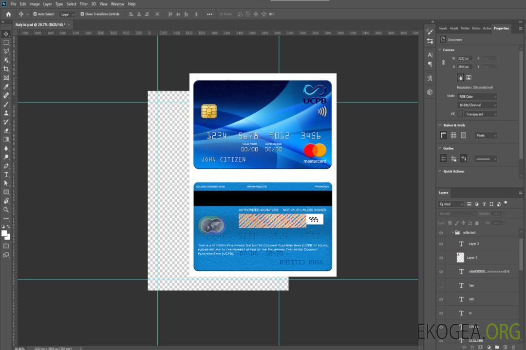This screenshot has height=350, width=526.
Task: Open the Filter menu
Action: pyautogui.click(x=84, y=4)
